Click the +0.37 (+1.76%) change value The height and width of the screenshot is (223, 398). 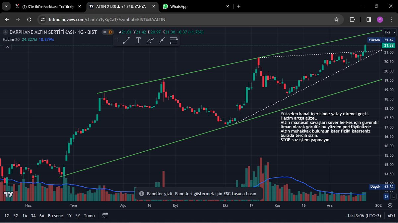190,32
